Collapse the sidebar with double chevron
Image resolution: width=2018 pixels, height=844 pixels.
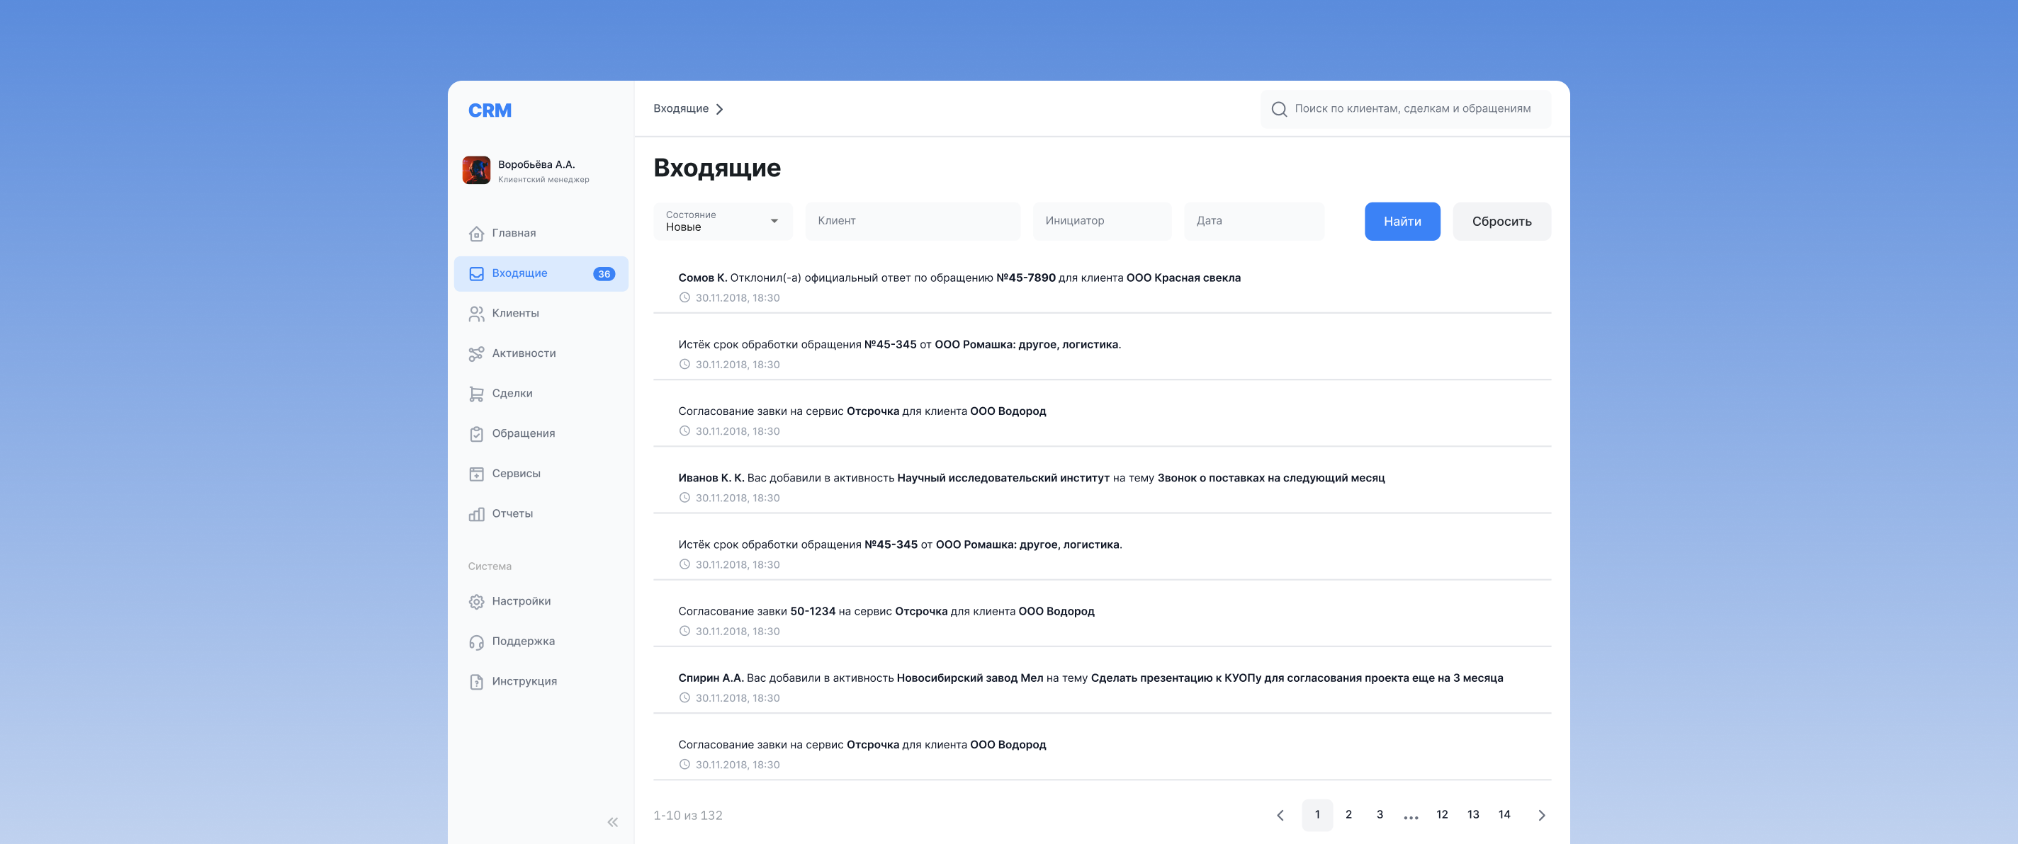tap(613, 821)
